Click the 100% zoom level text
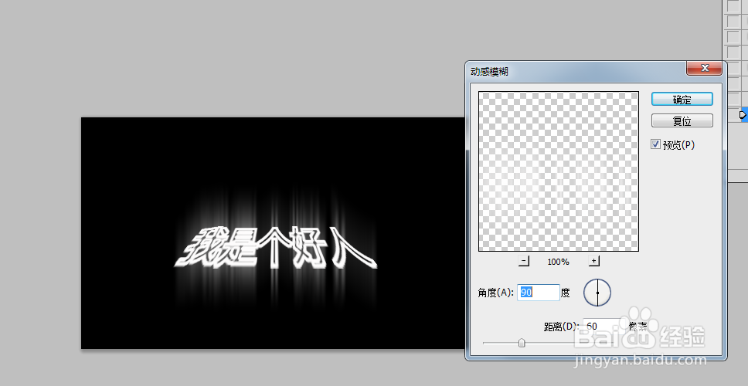 pyautogui.click(x=559, y=262)
